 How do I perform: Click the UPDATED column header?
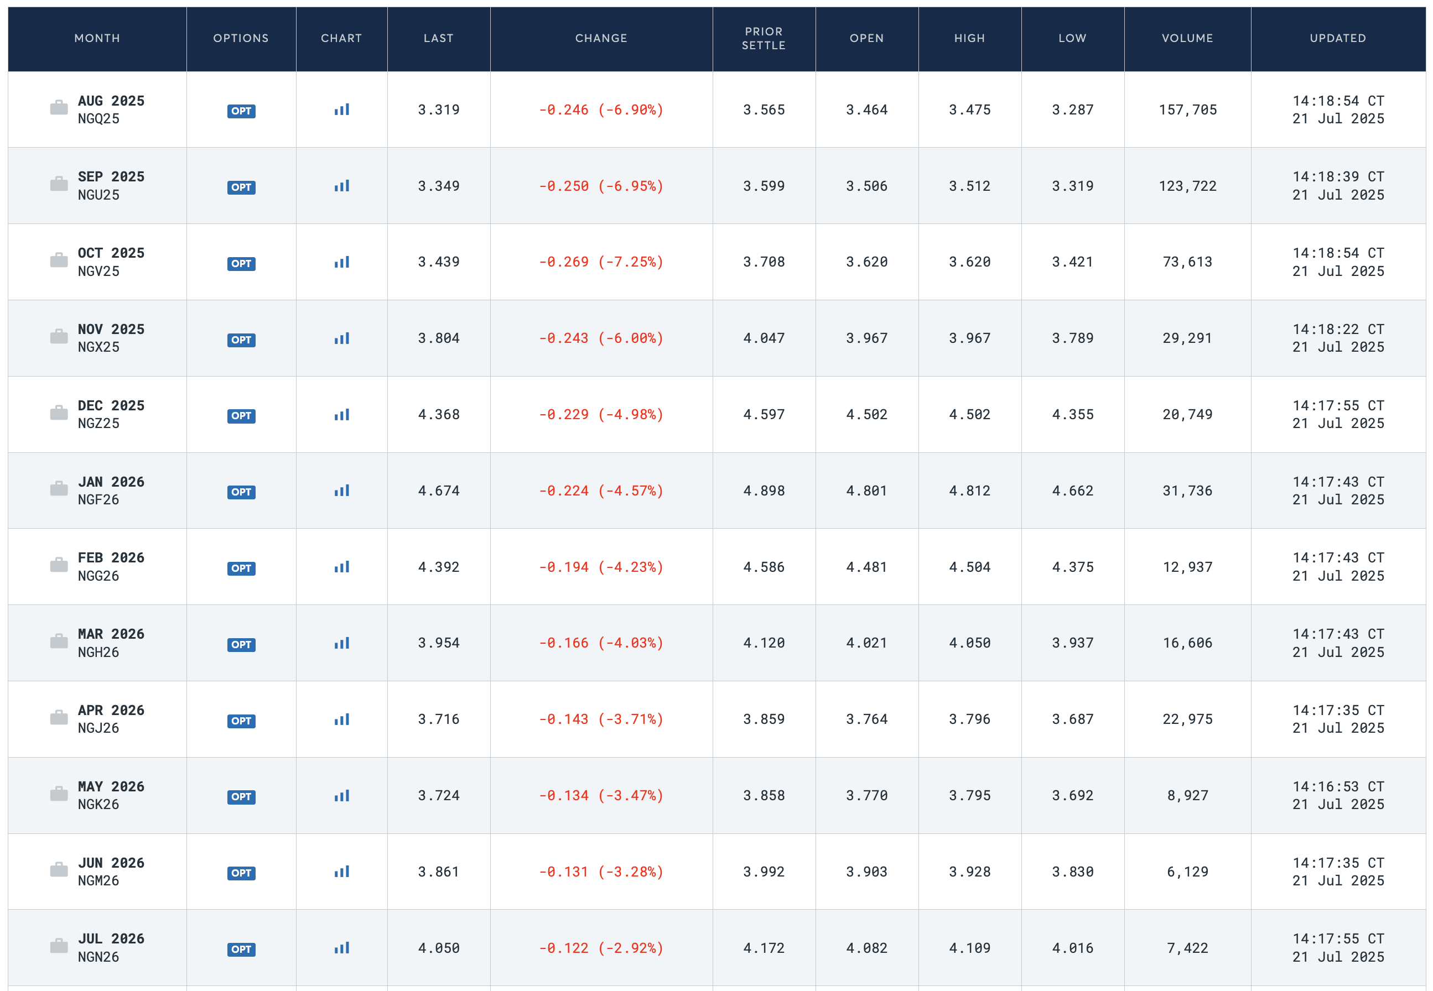[x=1337, y=39]
